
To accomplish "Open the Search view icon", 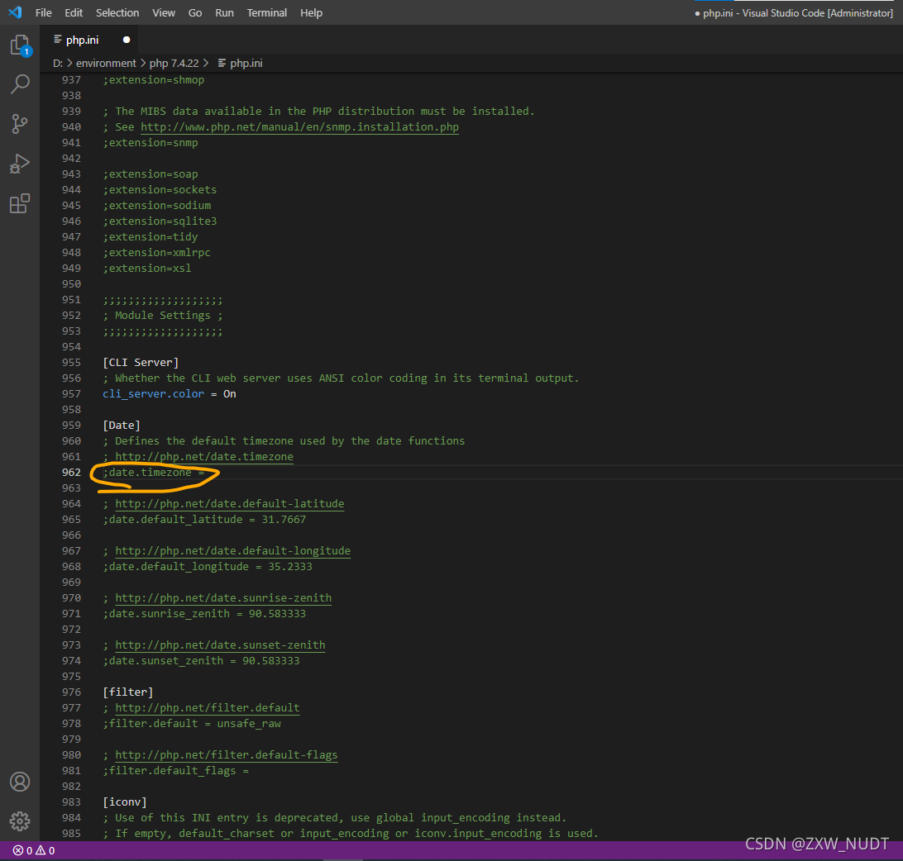I will click(x=20, y=84).
